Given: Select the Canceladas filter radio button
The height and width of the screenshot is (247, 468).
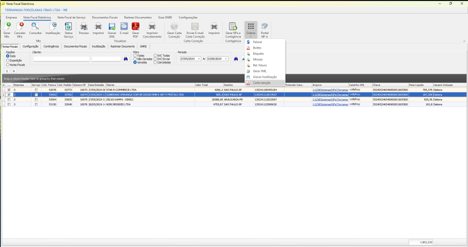Looking at the screenshot, I should tap(154, 62).
